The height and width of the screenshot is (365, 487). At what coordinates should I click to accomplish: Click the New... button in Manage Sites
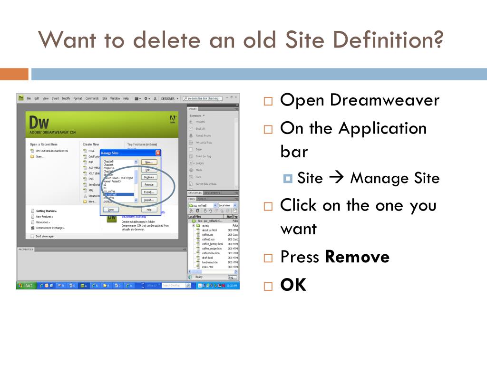coord(149,163)
